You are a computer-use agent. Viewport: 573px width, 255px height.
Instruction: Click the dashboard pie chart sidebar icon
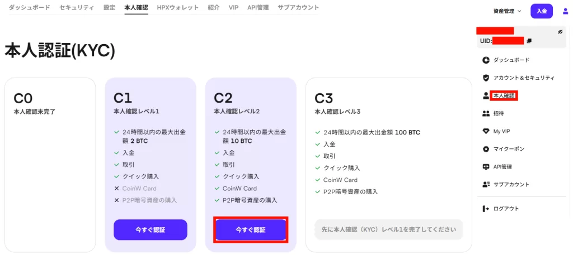486,60
